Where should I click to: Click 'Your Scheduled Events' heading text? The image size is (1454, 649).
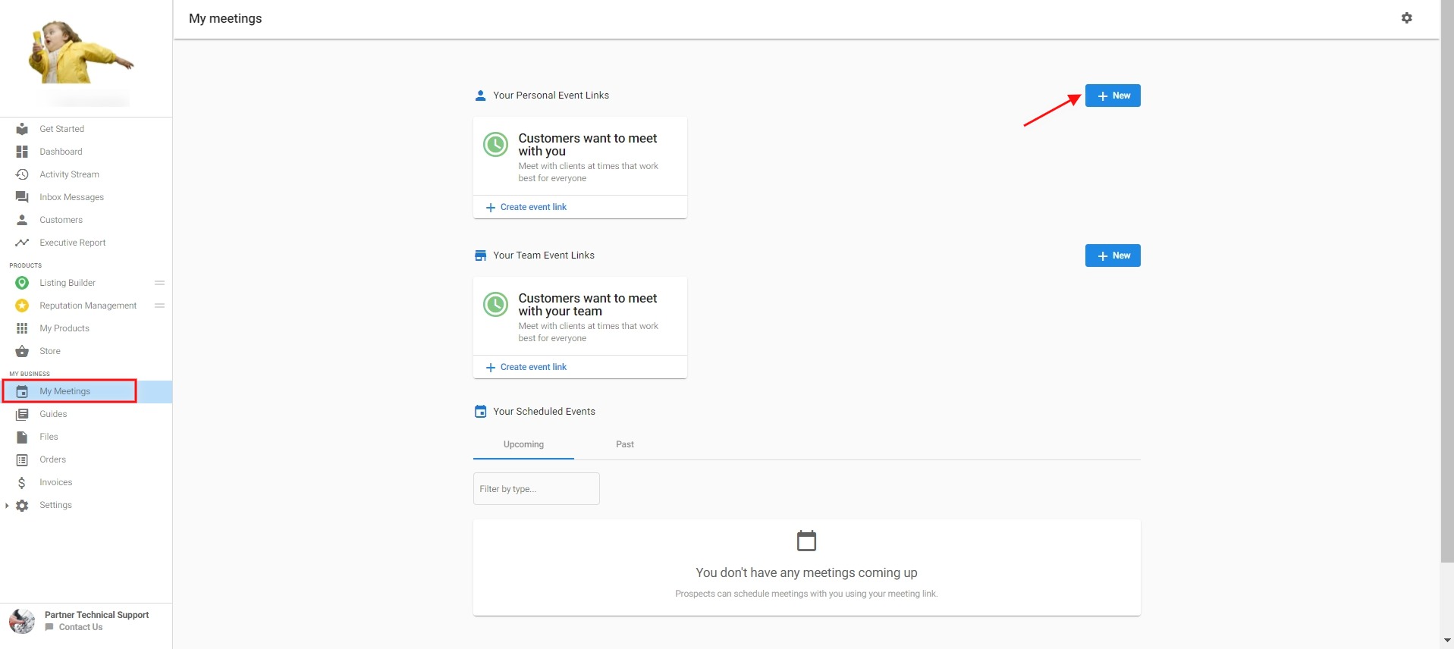(544, 412)
